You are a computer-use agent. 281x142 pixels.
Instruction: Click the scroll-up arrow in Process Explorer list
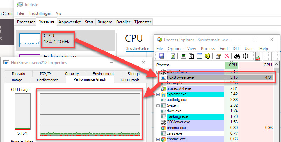[x=276, y=64]
